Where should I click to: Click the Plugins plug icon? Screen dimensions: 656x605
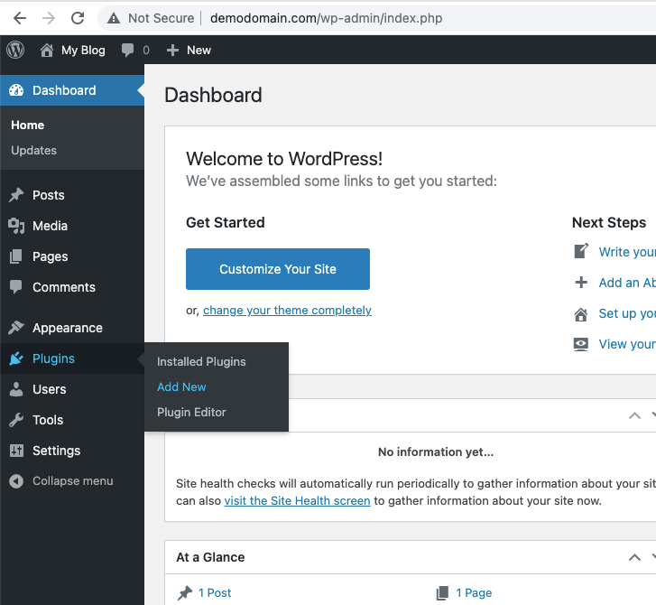(x=16, y=358)
